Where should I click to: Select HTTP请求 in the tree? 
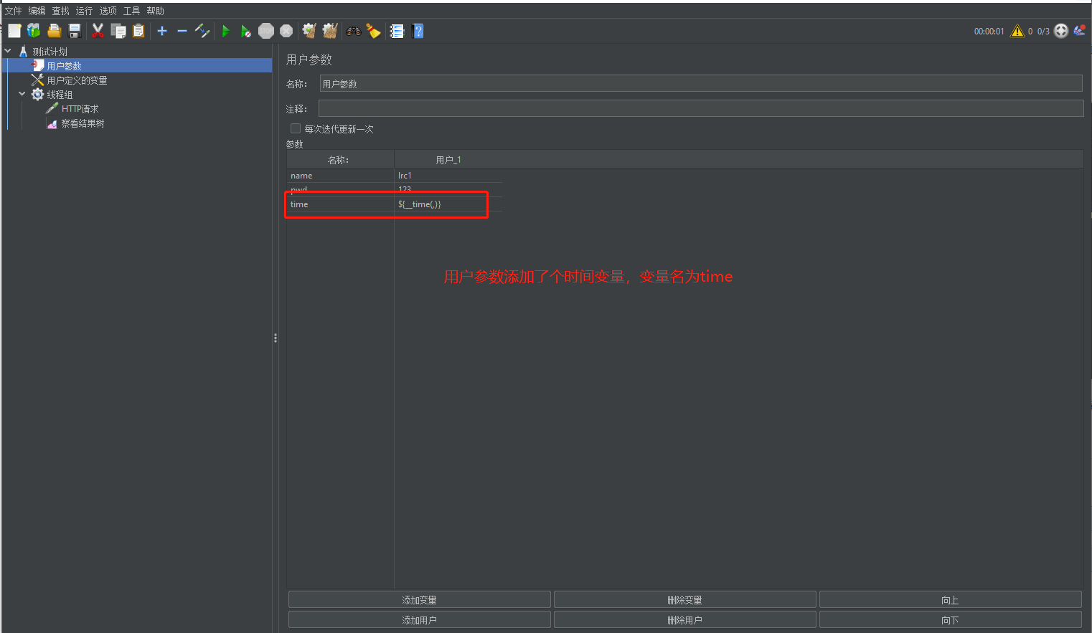[x=80, y=109]
